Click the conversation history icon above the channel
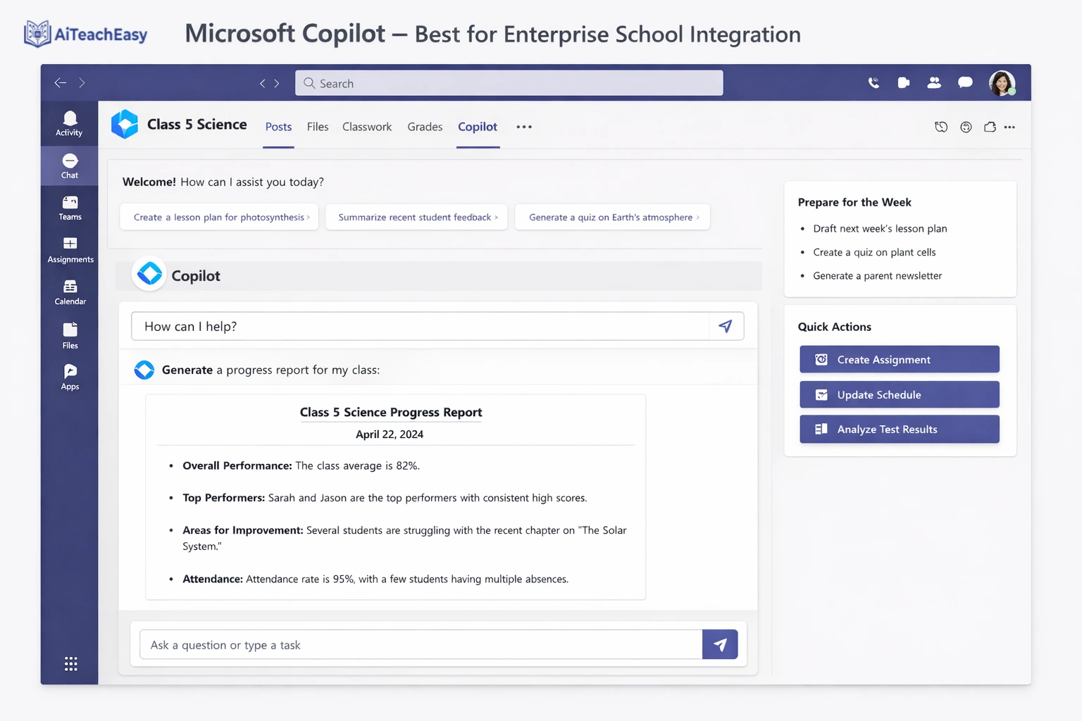 coord(941,127)
